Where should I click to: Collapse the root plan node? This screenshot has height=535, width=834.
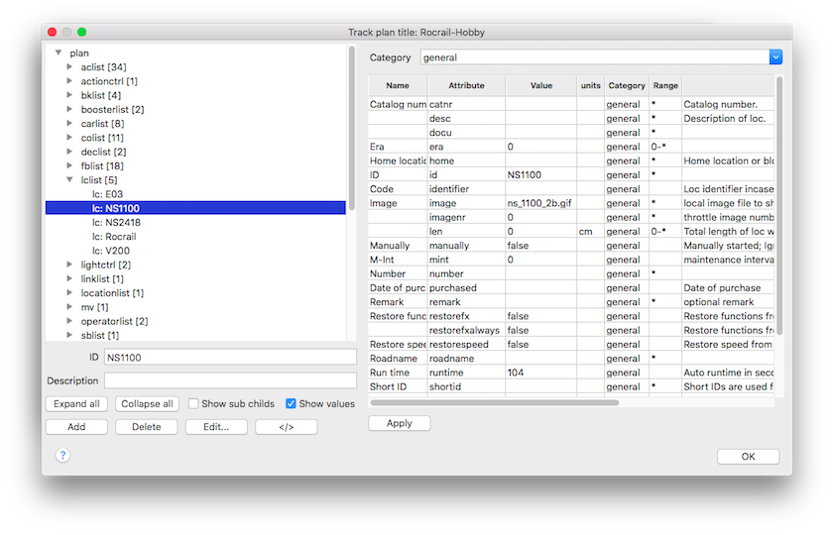click(59, 53)
